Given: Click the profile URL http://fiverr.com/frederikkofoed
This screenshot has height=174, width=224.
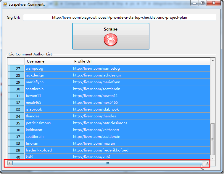Looking at the screenshot, I should click(x=141, y=150).
